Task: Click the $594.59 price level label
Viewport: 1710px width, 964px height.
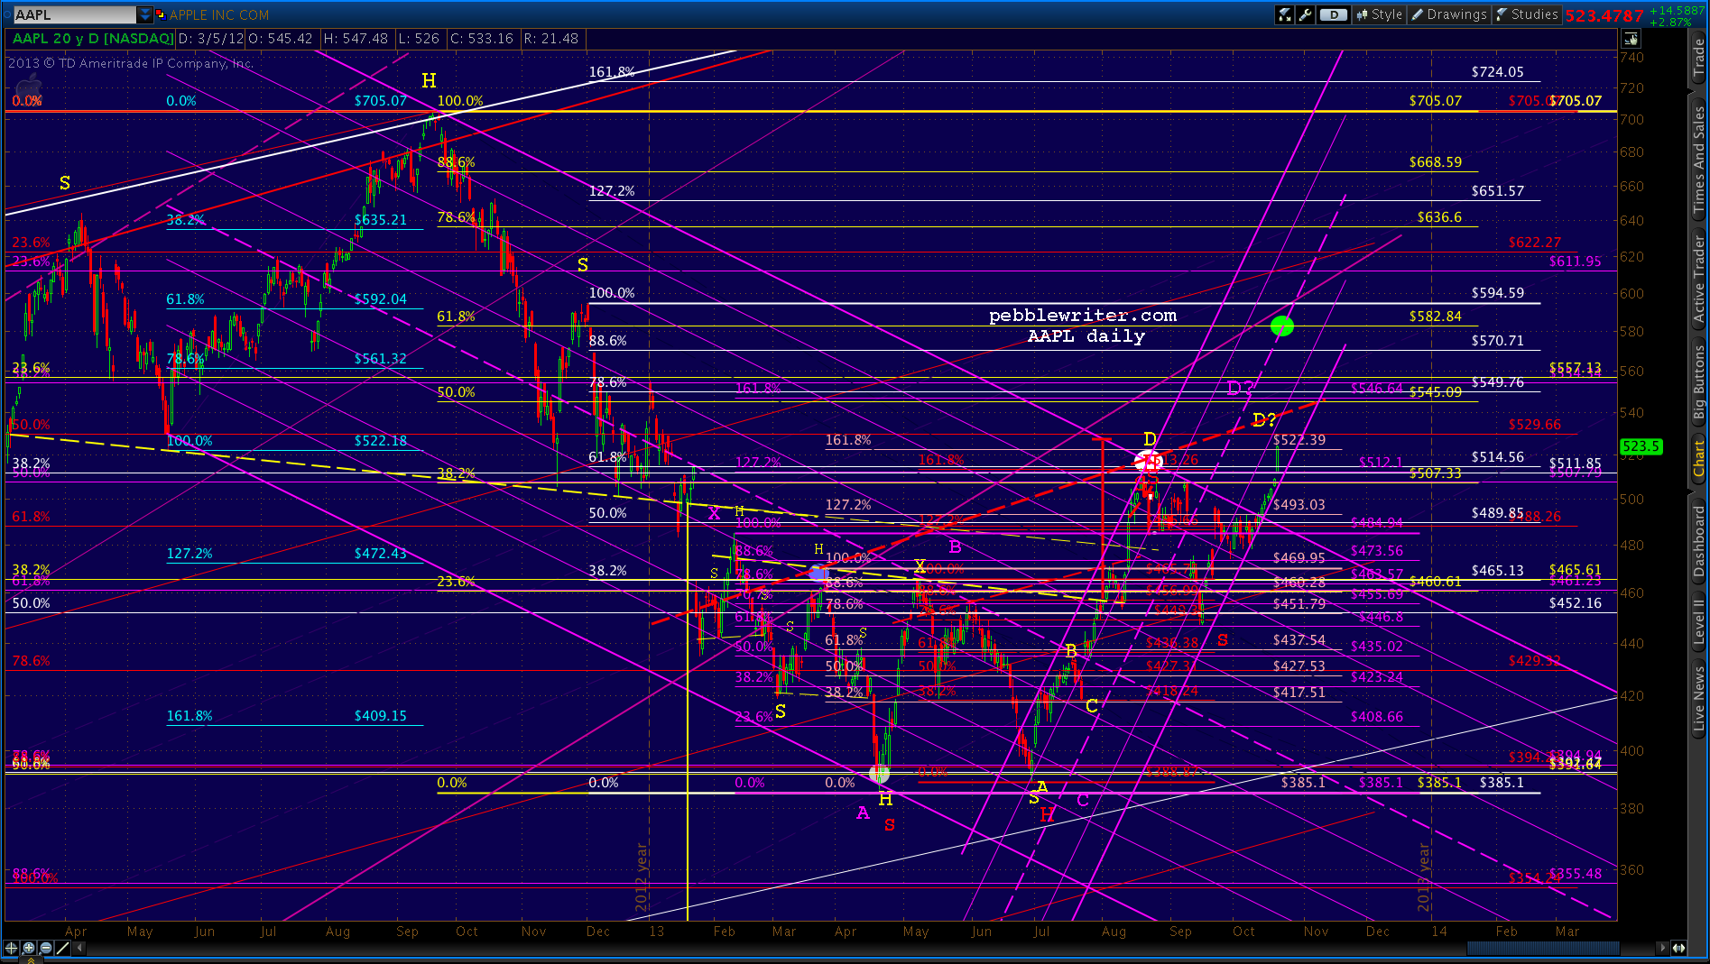Action: click(1497, 293)
